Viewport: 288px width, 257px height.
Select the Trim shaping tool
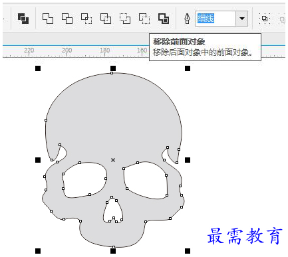point(67,19)
